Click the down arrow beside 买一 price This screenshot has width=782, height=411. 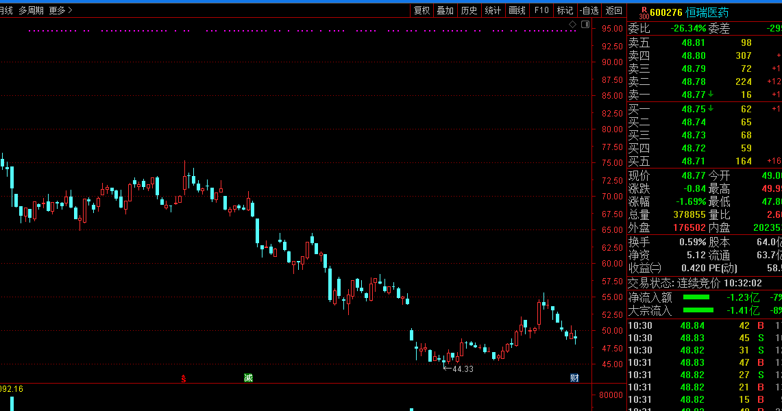pyautogui.click(x=711, y=109)
